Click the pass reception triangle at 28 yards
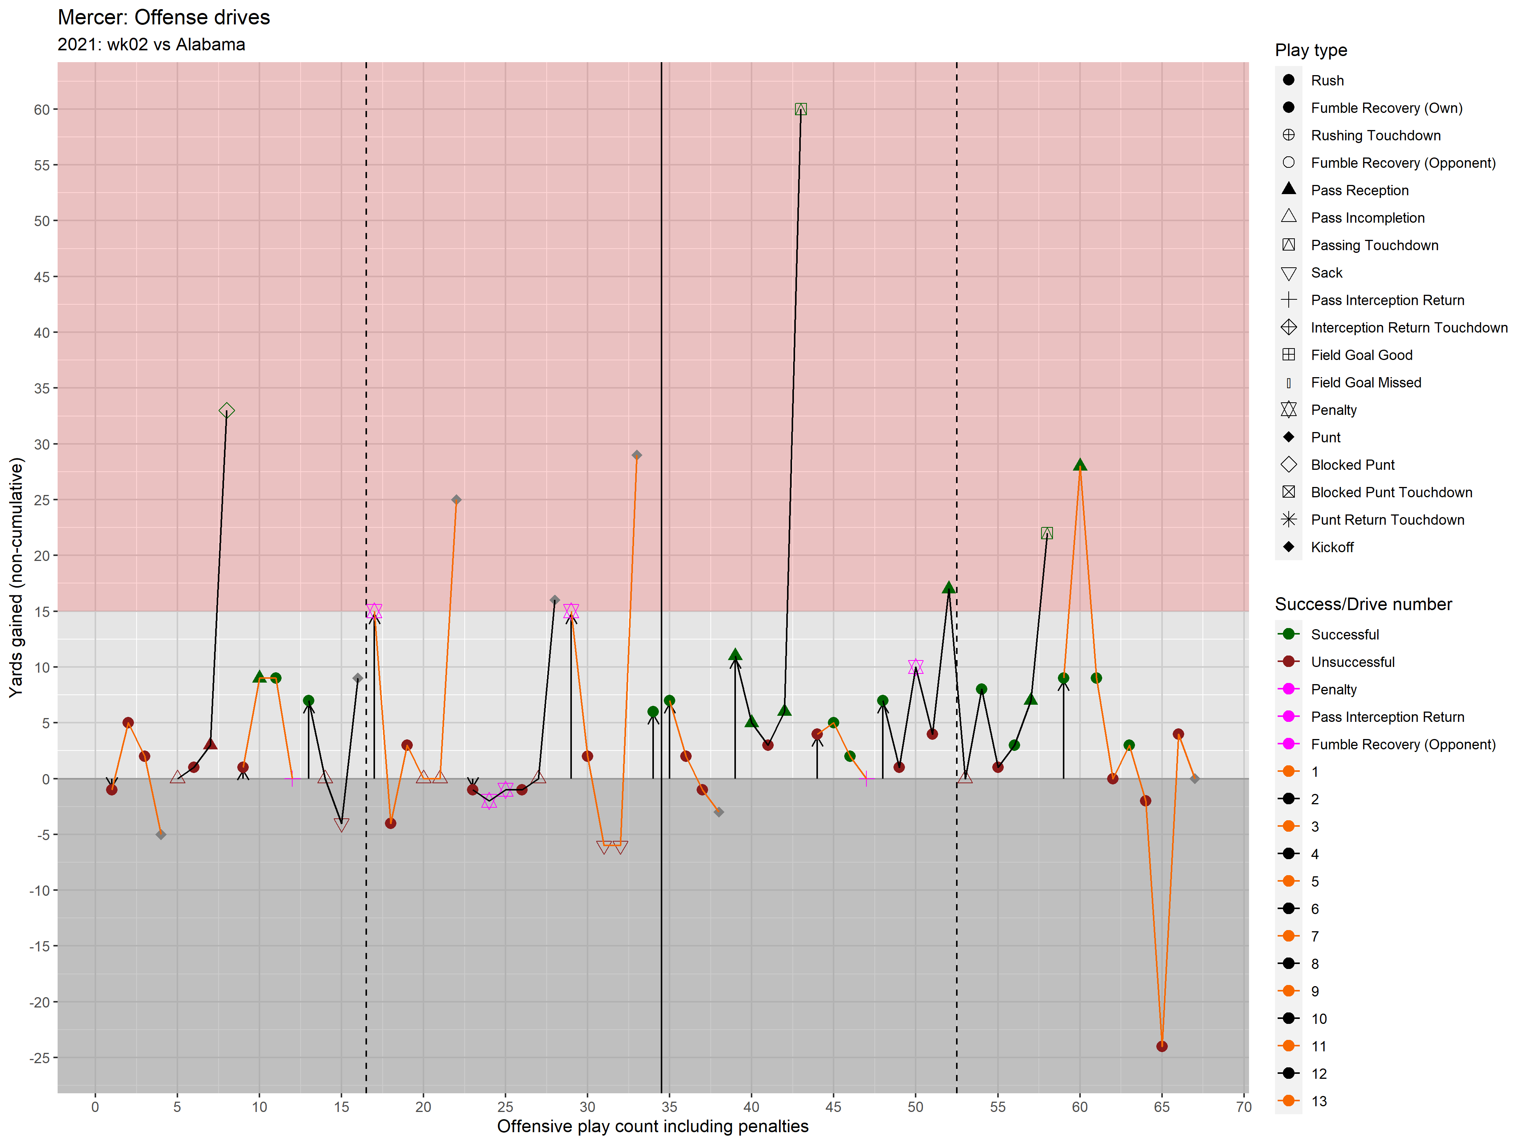This screenshot has height=1144, width=1526. (x=1080, y=466)
